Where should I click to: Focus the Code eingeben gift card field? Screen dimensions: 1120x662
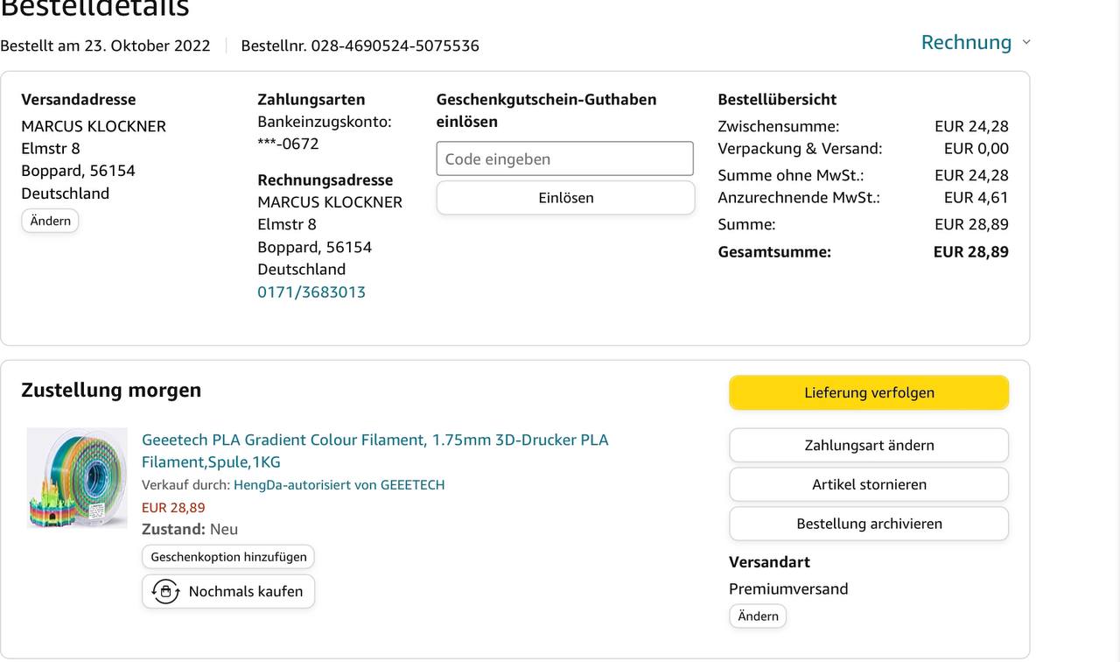pyautogui.click(x=564, y=159)
